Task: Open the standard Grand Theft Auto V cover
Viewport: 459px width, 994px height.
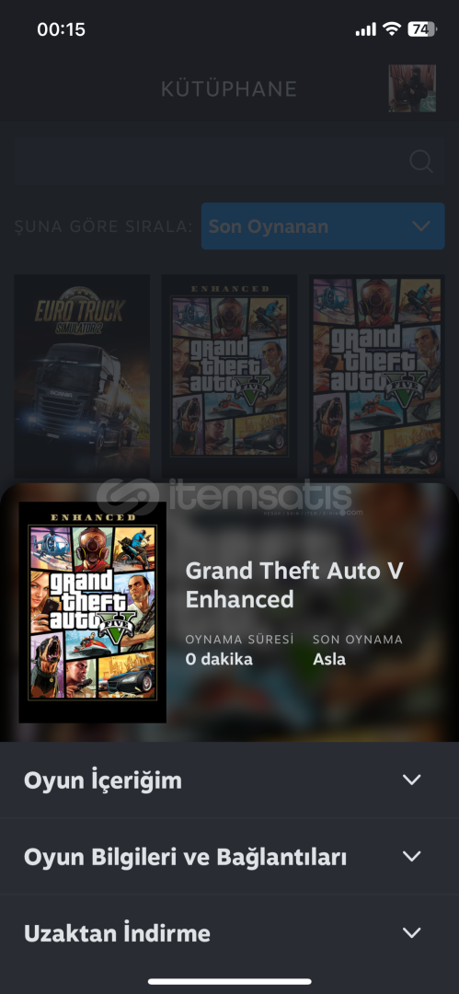Action: coord(377,376)
